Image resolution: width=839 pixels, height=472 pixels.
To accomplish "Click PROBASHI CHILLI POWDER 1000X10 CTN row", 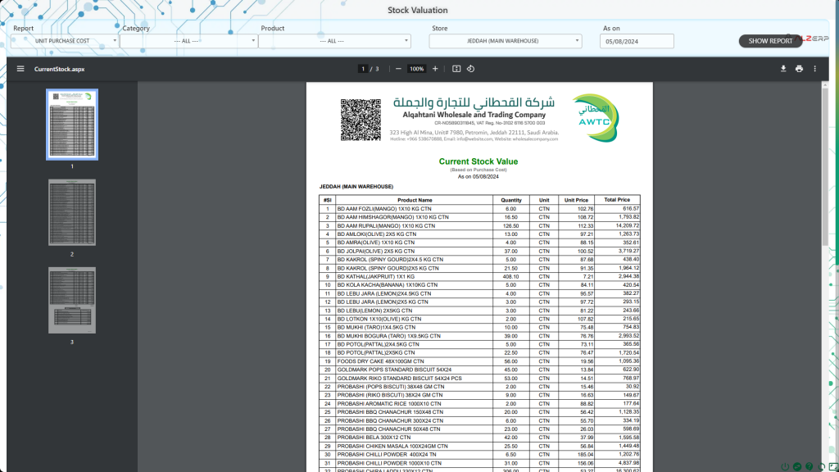I will 479,463.
